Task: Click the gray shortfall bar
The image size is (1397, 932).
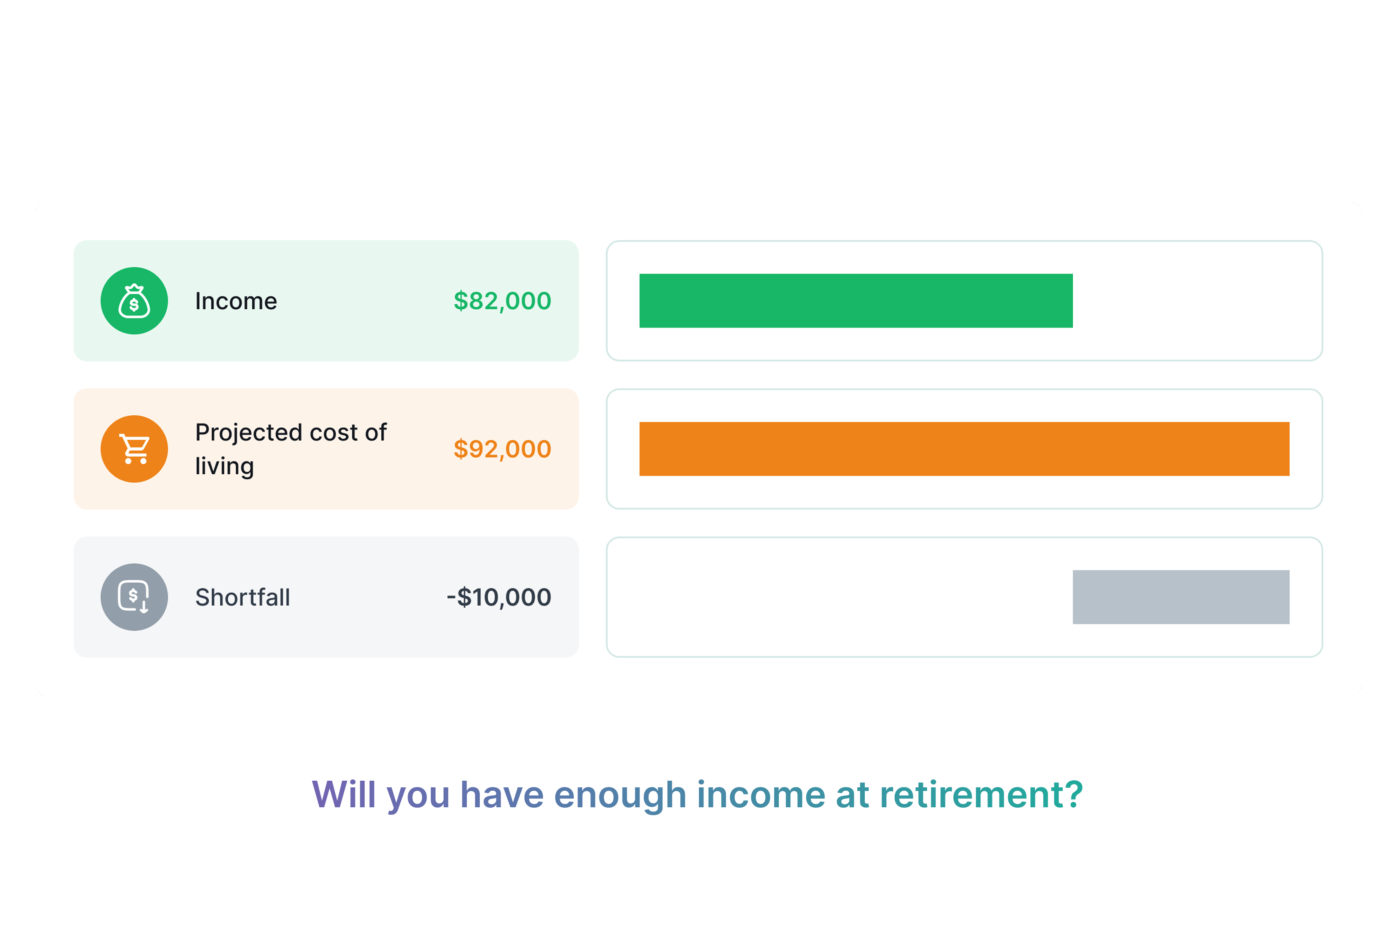Action: 1181,597
